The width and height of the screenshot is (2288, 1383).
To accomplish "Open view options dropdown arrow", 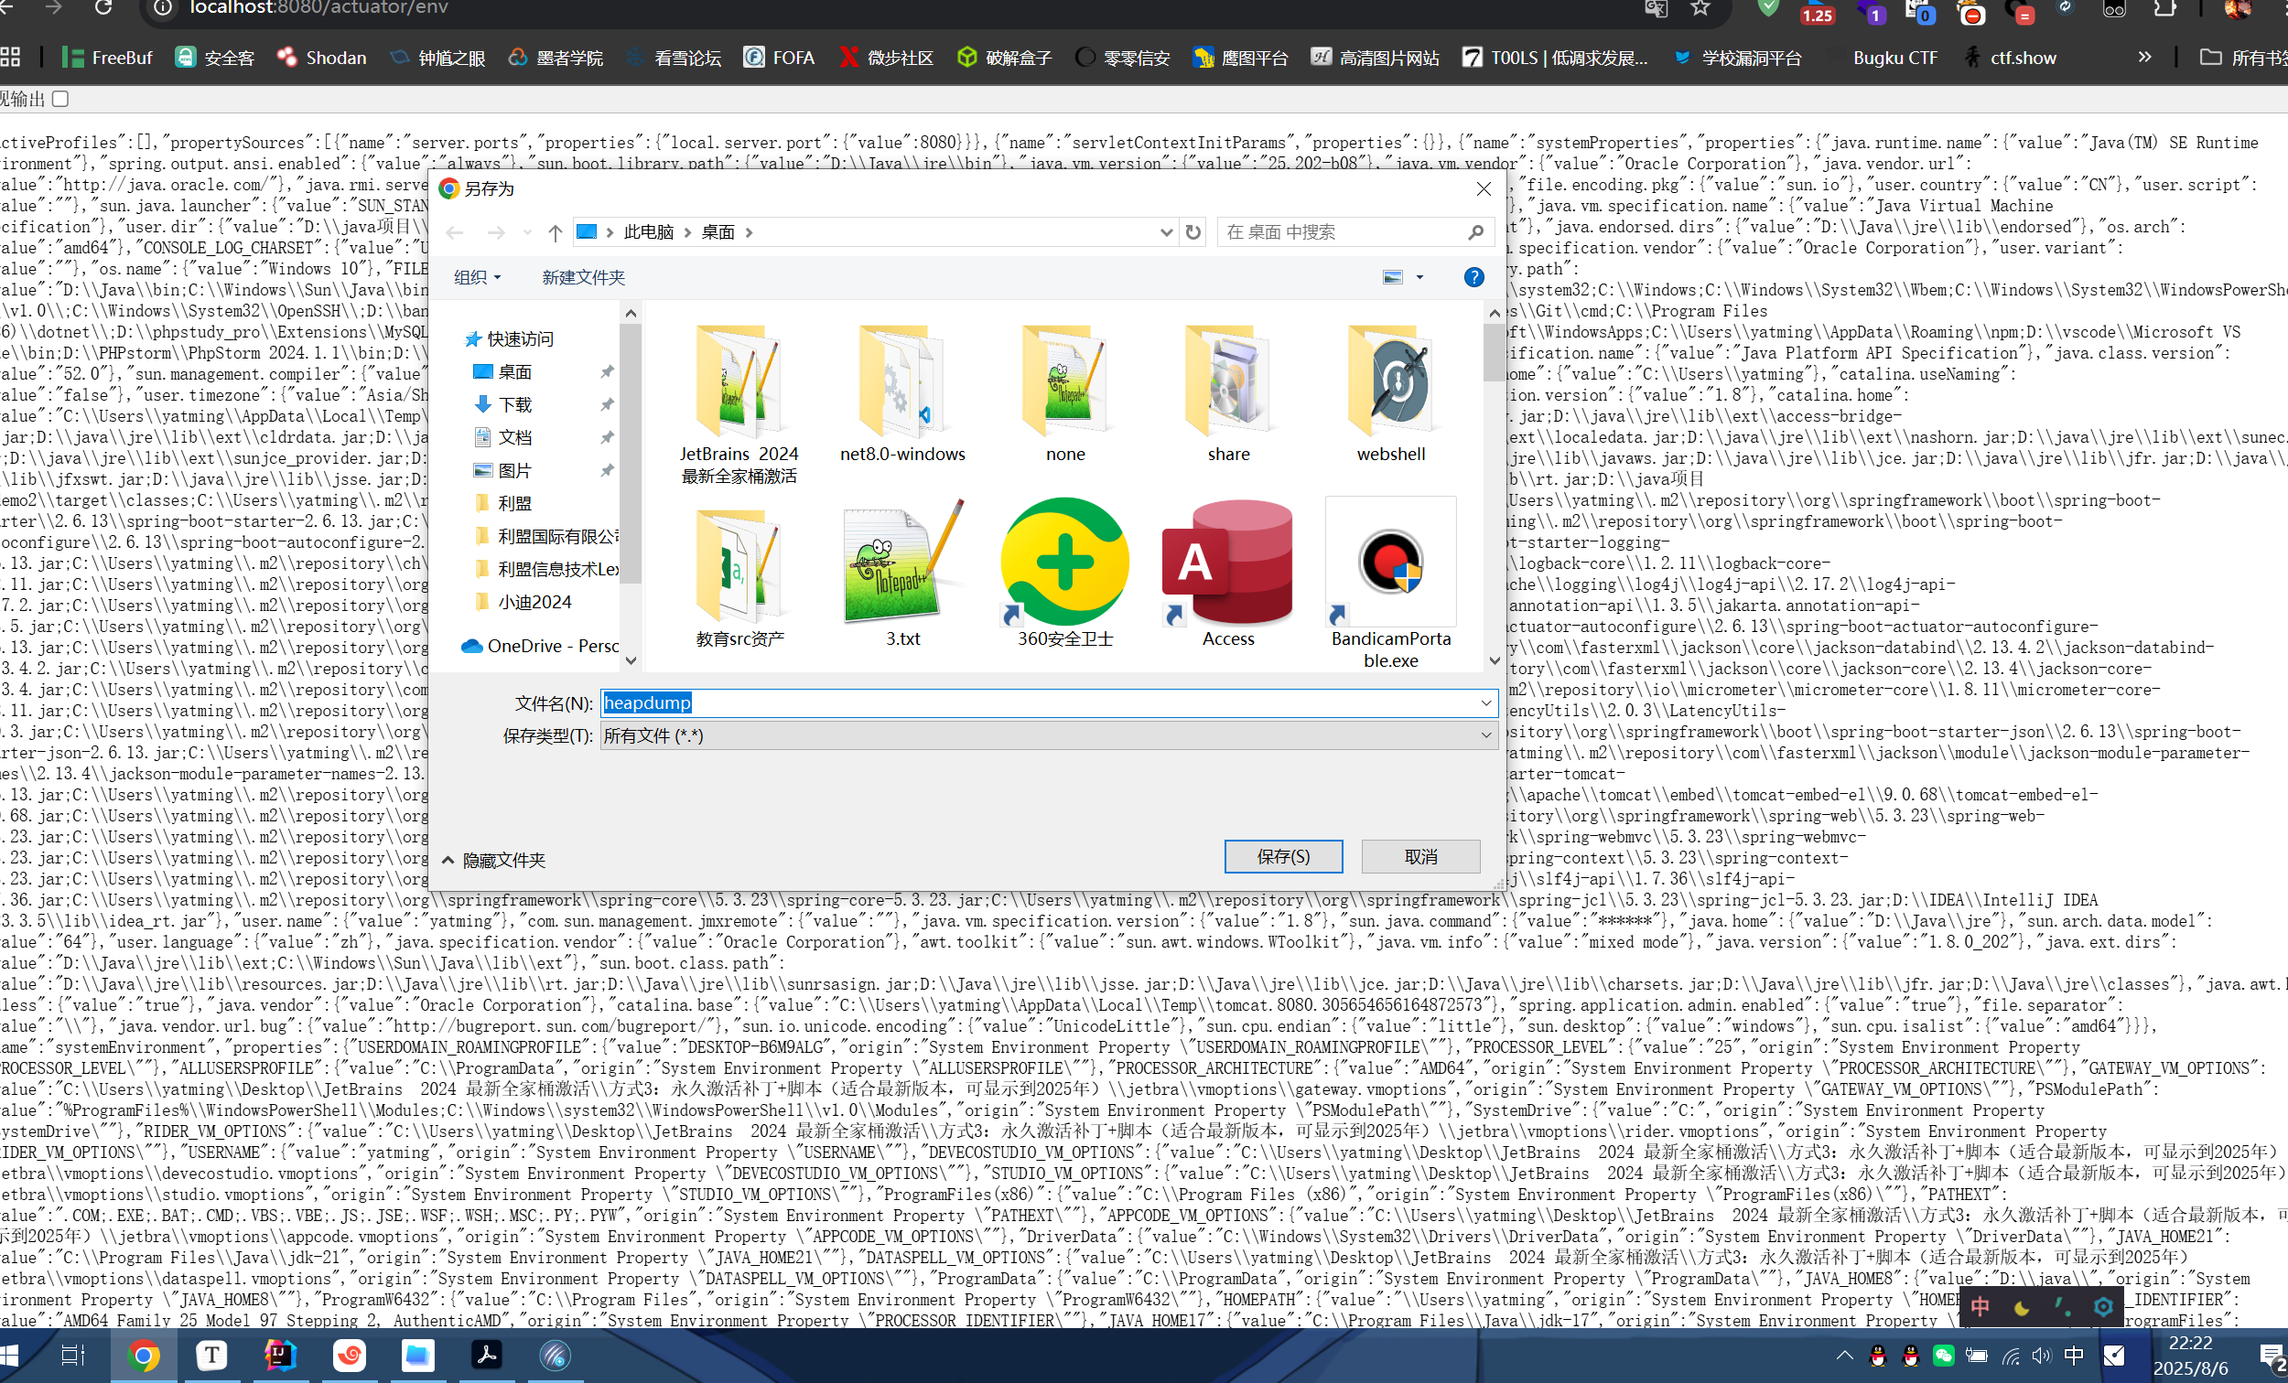I will pos(1419,277).
